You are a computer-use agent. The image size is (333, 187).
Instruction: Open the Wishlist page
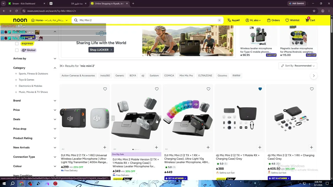292,20
